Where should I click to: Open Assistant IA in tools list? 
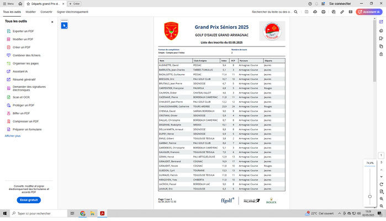click(20, 71)
